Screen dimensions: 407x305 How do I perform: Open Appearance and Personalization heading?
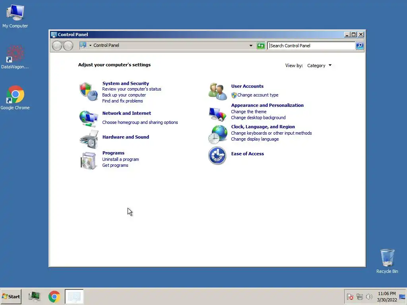tap(267, 105)
